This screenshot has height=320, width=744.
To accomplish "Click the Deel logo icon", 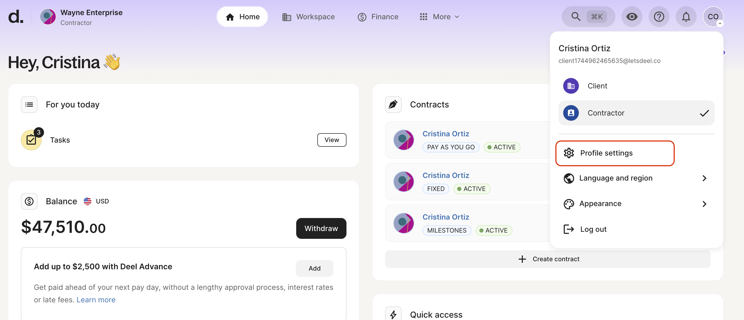I will (15, 17).
